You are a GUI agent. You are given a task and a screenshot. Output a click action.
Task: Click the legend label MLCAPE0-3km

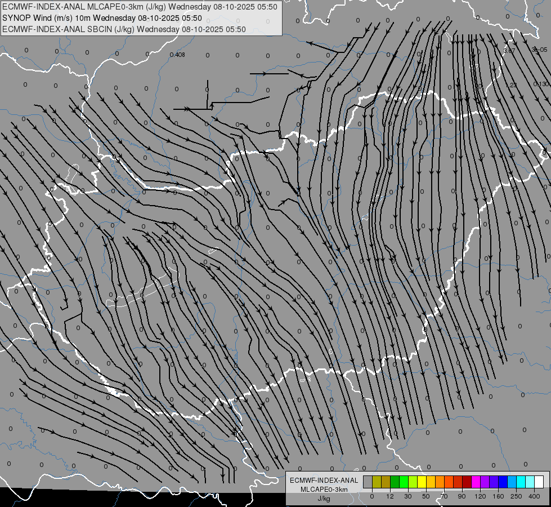coord(324,489)
